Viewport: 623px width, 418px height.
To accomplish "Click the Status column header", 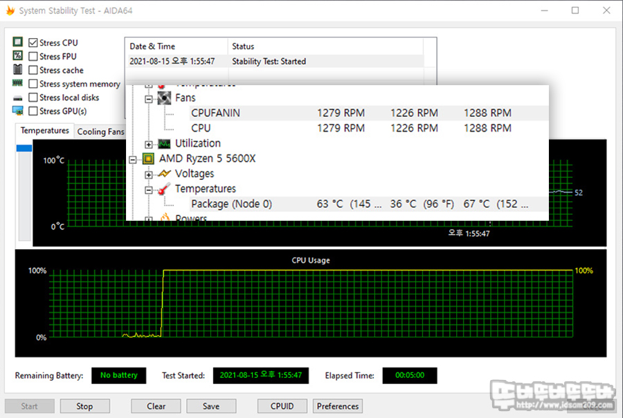I will [x=325, y=46].
